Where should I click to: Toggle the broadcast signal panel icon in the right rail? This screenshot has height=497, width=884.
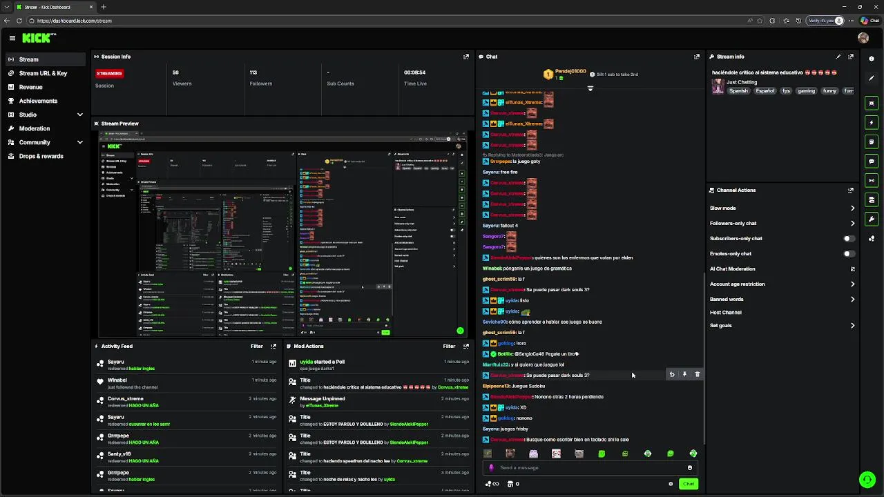[x=872, y=180]
